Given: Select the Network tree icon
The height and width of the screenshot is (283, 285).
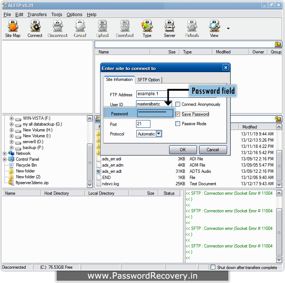Looking at the screenshot, I should coord(11,153).
